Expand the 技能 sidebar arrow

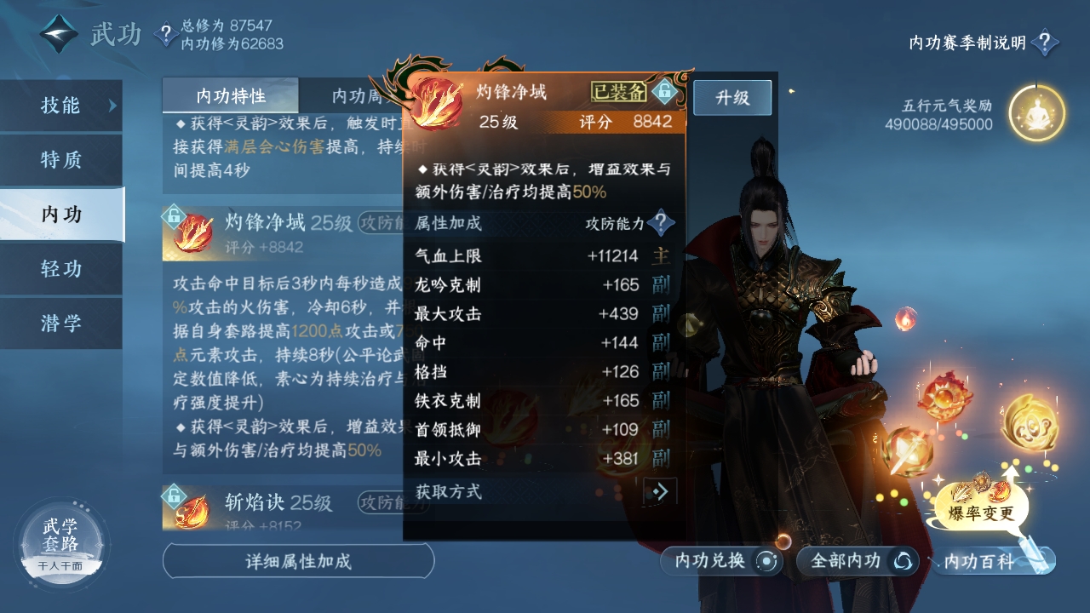[x=112, y=106]
